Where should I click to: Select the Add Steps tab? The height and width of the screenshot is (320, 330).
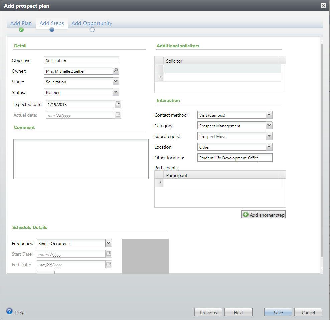pos(52,23)
